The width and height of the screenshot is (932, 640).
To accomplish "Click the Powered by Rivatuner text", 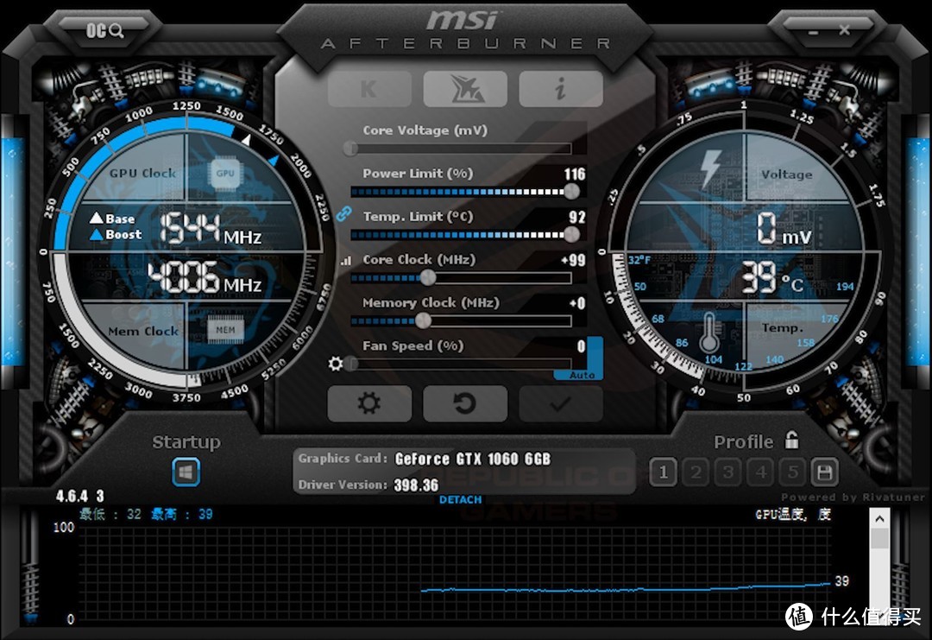I will 853,497.
